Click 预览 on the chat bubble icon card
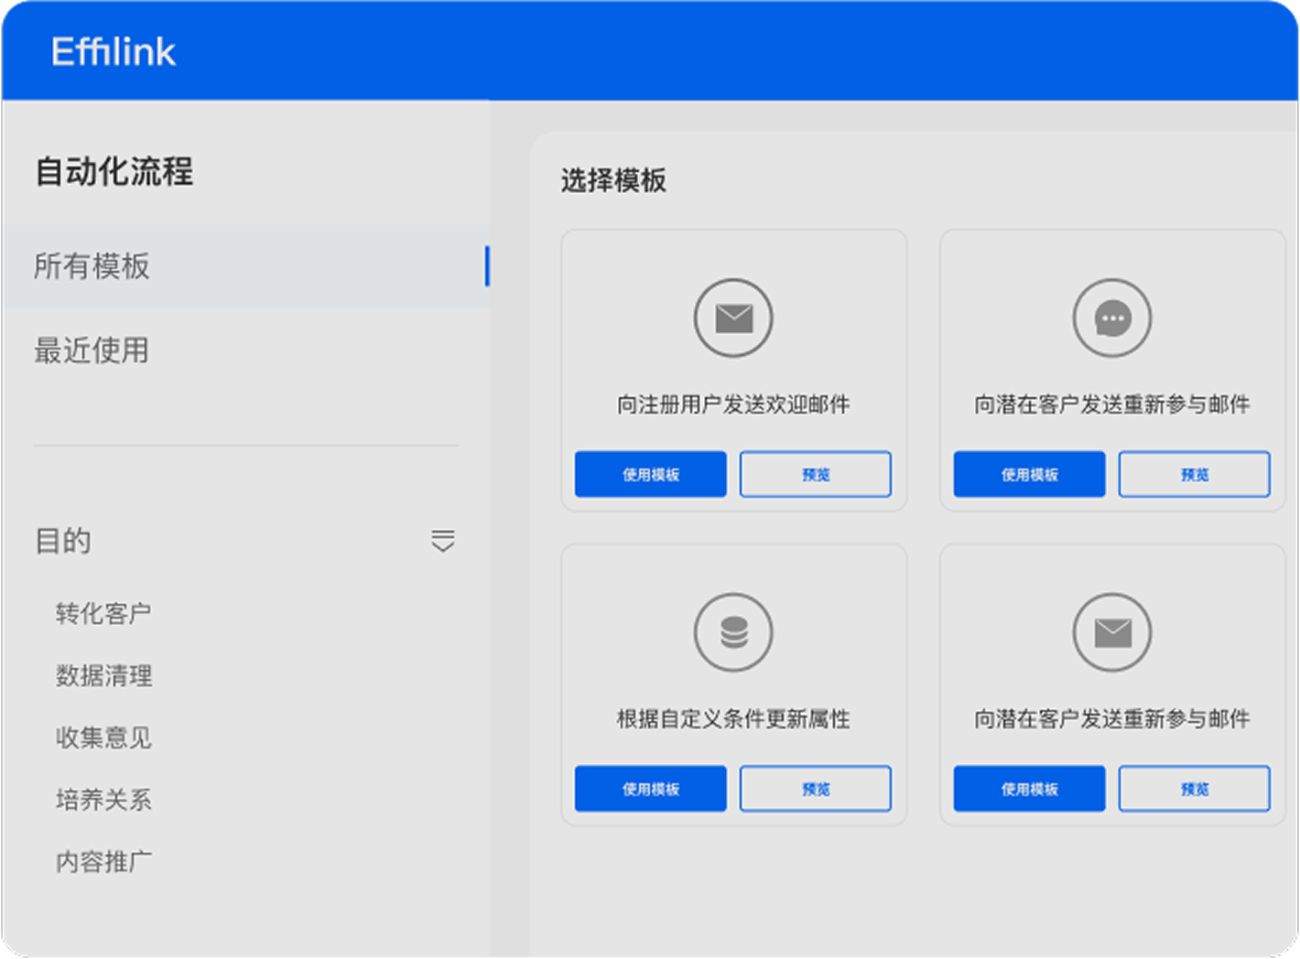This screenshot has height=959, width=1300. (1194, 474)
